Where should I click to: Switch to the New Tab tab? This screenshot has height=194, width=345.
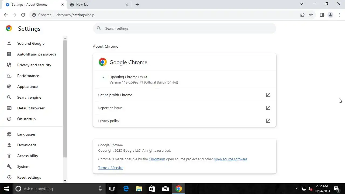tap(98, 5)
